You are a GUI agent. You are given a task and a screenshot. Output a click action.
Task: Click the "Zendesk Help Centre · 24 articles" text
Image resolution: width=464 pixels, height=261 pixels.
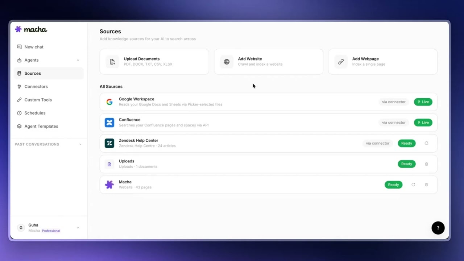click(147, 146)
